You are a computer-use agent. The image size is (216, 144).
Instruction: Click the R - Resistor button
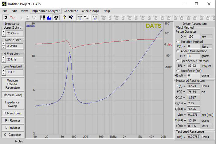(13, 121)
